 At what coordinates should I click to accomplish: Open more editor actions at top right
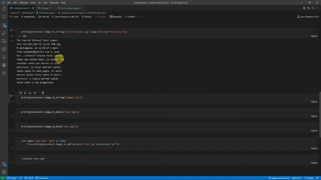(317, 8)
